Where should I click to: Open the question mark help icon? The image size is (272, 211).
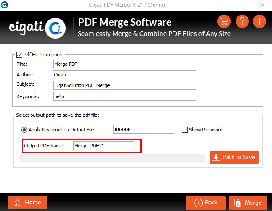tap(242, 21)
